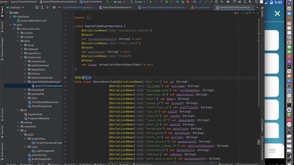Start debugging with the green bug icon
The image size is (294, 165).
pos(166,2)
